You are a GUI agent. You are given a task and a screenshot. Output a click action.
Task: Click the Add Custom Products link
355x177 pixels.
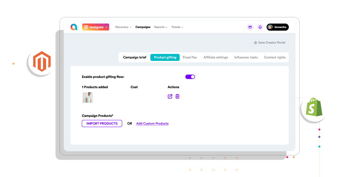(152, 124)
